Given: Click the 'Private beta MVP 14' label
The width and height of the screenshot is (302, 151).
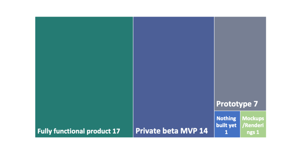Looking at the screenshot, I should pos(172,131).
